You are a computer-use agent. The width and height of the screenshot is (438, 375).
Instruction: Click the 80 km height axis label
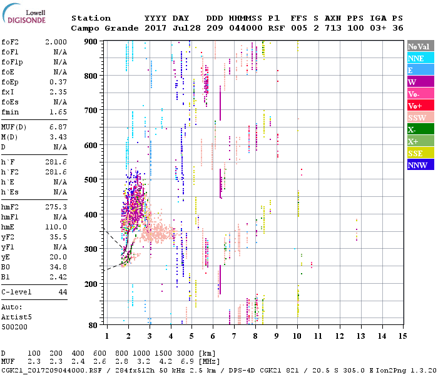point(93,325)
